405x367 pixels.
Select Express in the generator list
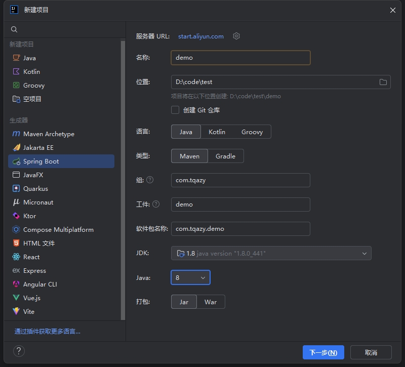pyautogui.click(x=61, y=271)
